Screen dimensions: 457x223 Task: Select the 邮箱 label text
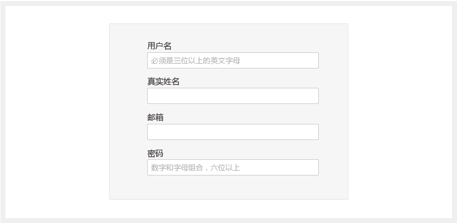[156, 117]
